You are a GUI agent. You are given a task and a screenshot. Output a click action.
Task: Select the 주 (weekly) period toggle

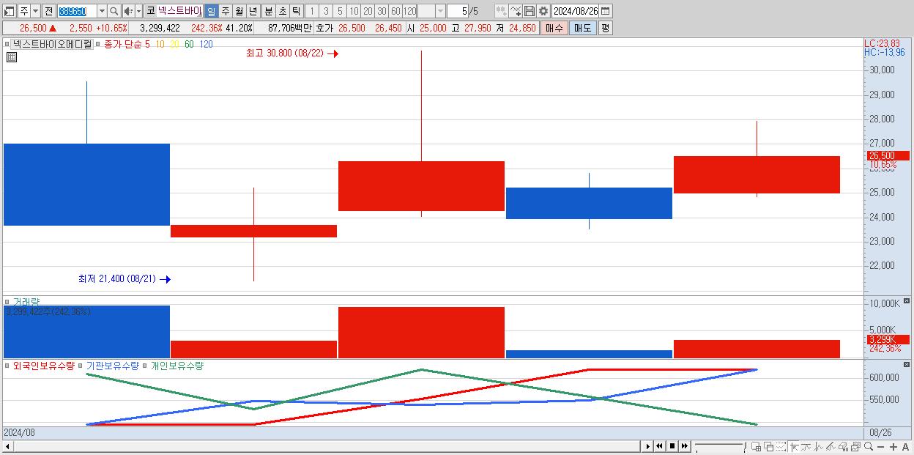click(225, 11)
